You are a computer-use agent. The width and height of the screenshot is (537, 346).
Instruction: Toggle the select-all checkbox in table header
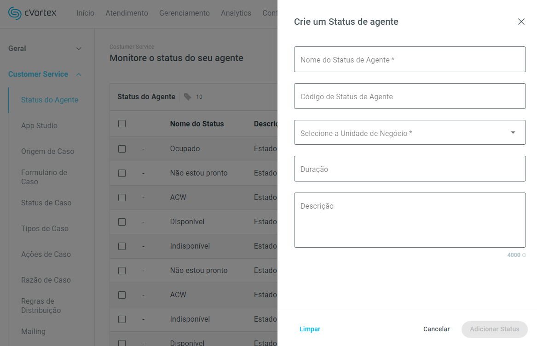point(122,124)
